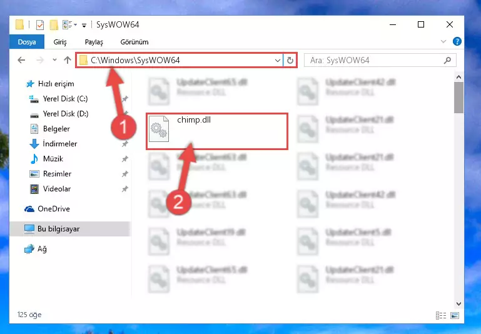Viewport: 481px width, 334px height.
Task: Open the recent locations dropdown arrow
Action: click(54, 60)
